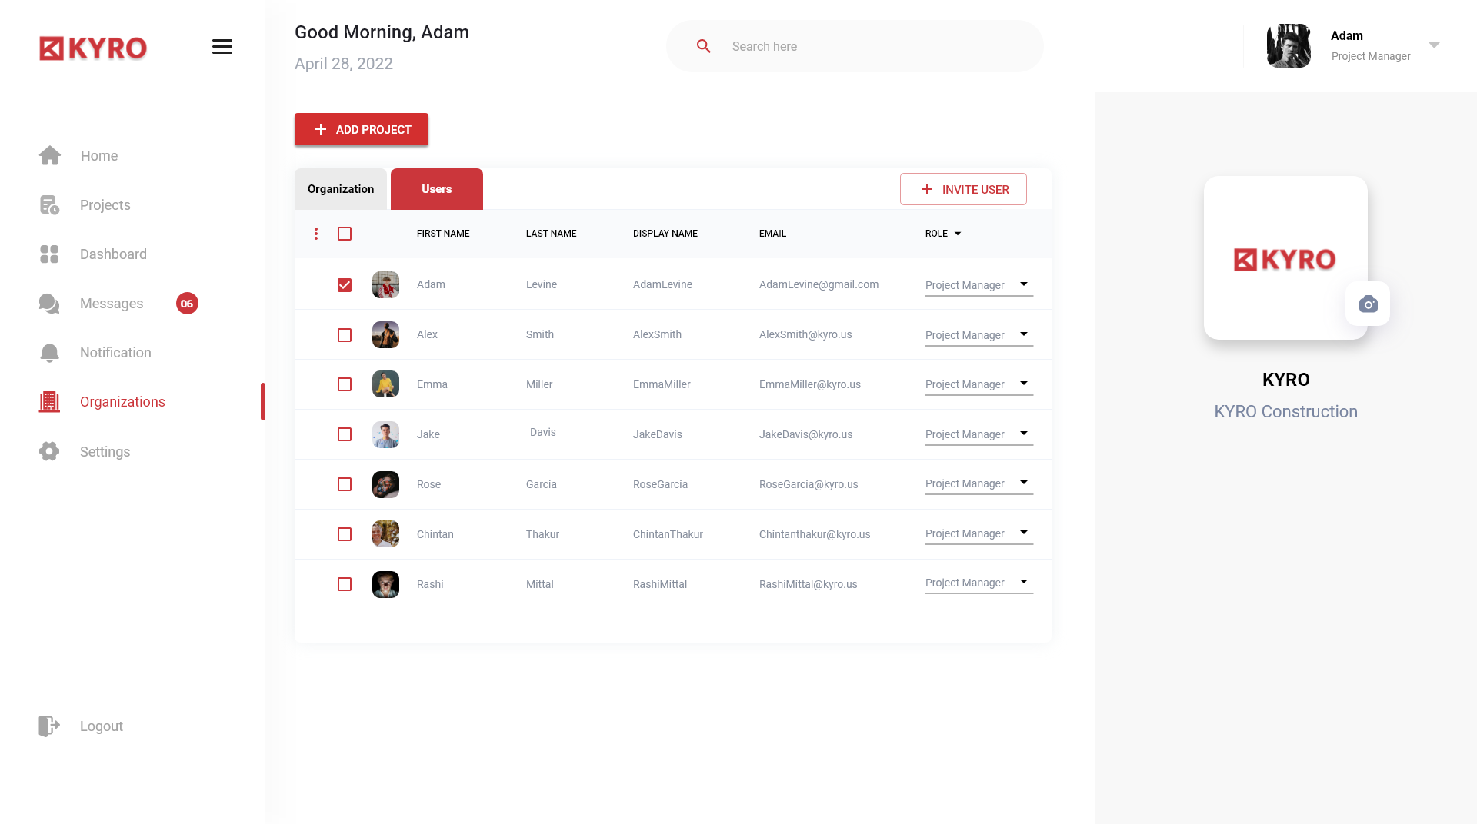Click the Notification bell icon

point(49,353)
